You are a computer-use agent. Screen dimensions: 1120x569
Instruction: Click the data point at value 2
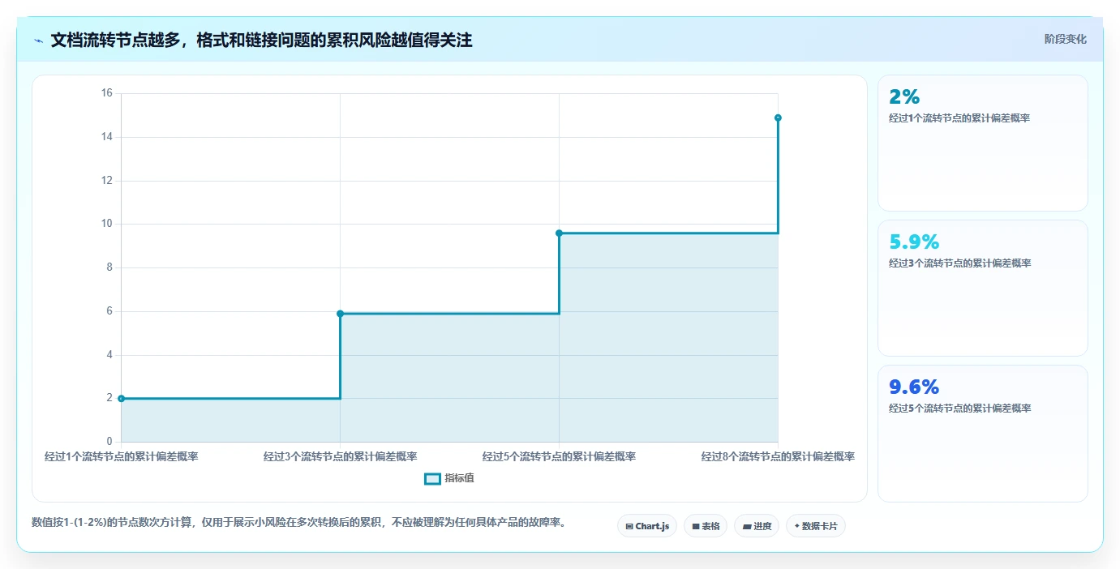click(x=121, y=398)
